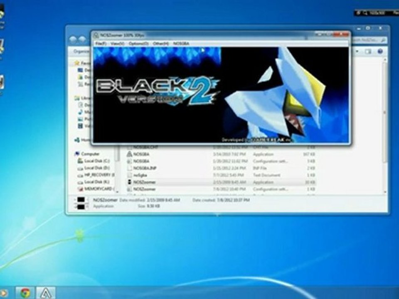The height and width of the screenshot is (299, 399).
Task: Click NO$Zoomer name in details pane
Action: [105, 200]
